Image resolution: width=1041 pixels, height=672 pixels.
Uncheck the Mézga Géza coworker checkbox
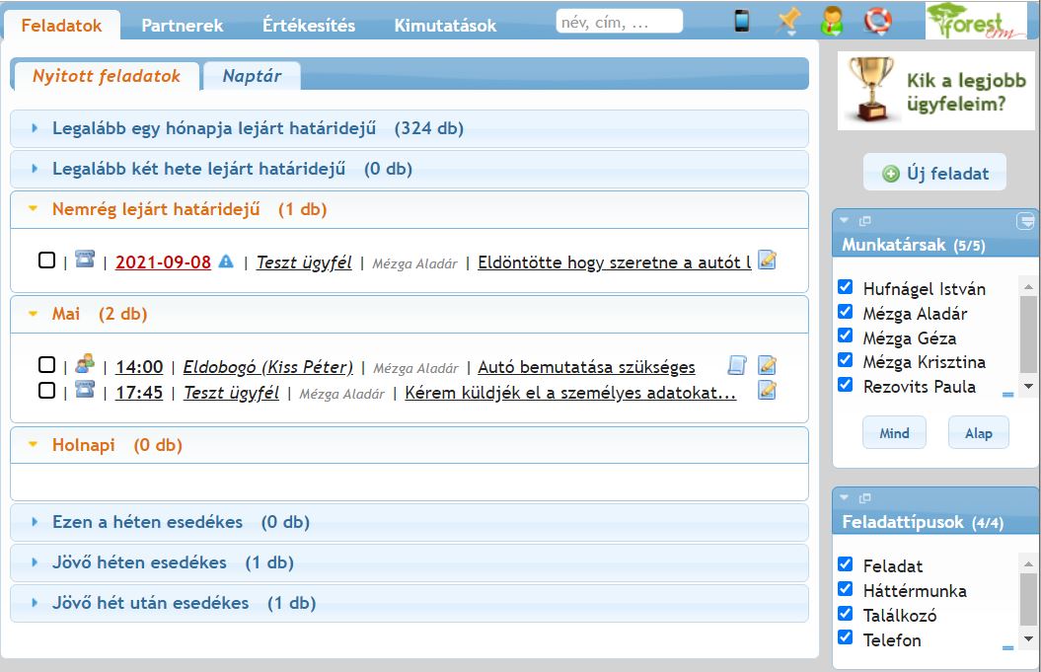tap(845, 337)
